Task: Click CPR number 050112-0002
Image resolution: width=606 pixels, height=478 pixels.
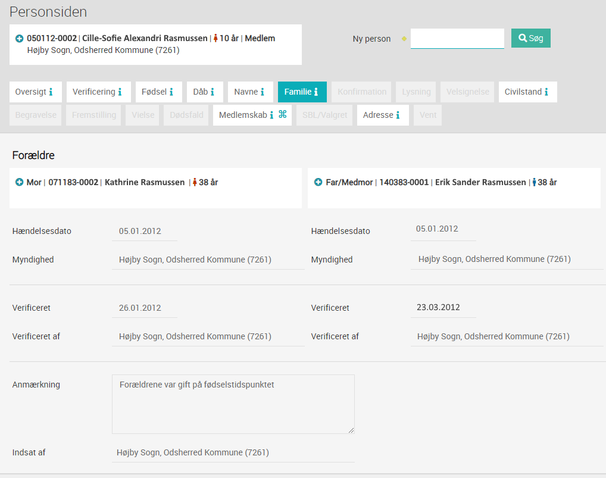Action: [52, 38]
